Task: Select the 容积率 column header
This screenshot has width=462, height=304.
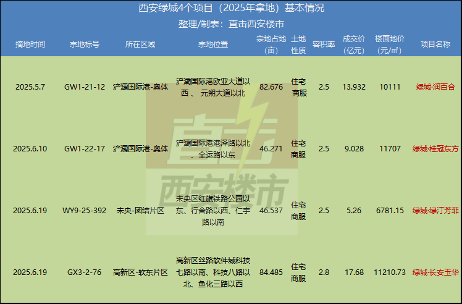Action: 324,44
